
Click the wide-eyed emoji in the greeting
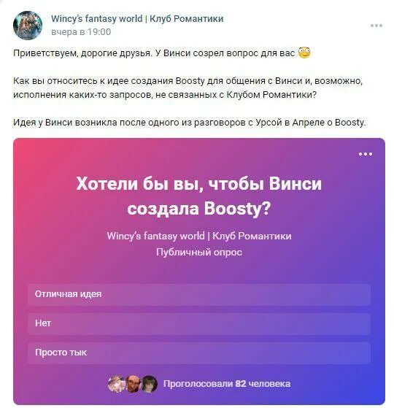304,53
